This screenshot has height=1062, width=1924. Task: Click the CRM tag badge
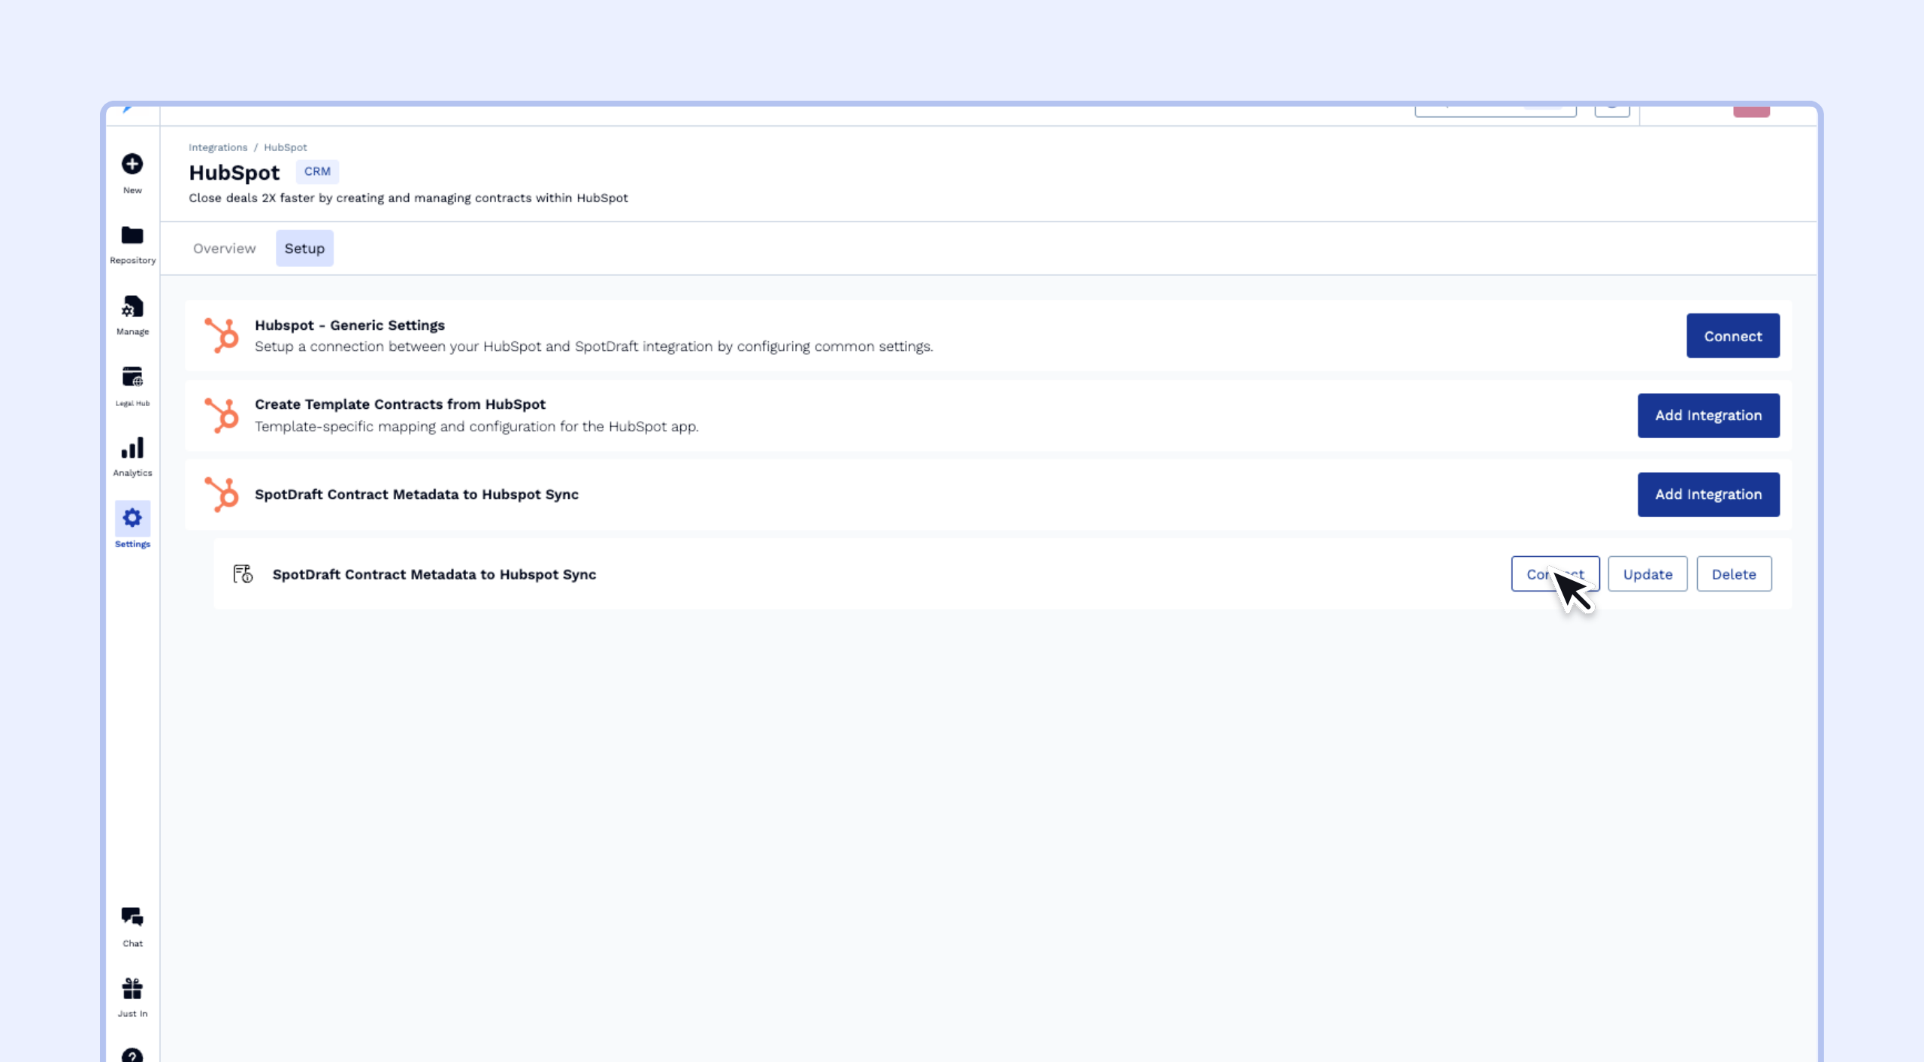click(x=317, y=171)
